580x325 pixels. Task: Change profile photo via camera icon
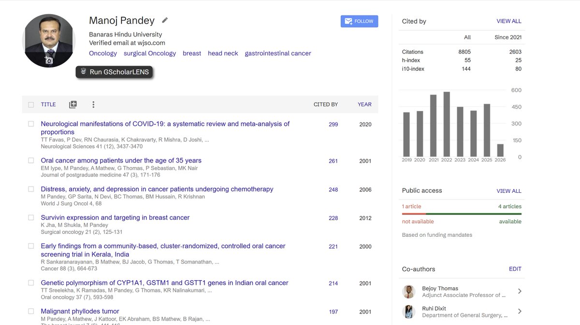click(x=49, y=60)
